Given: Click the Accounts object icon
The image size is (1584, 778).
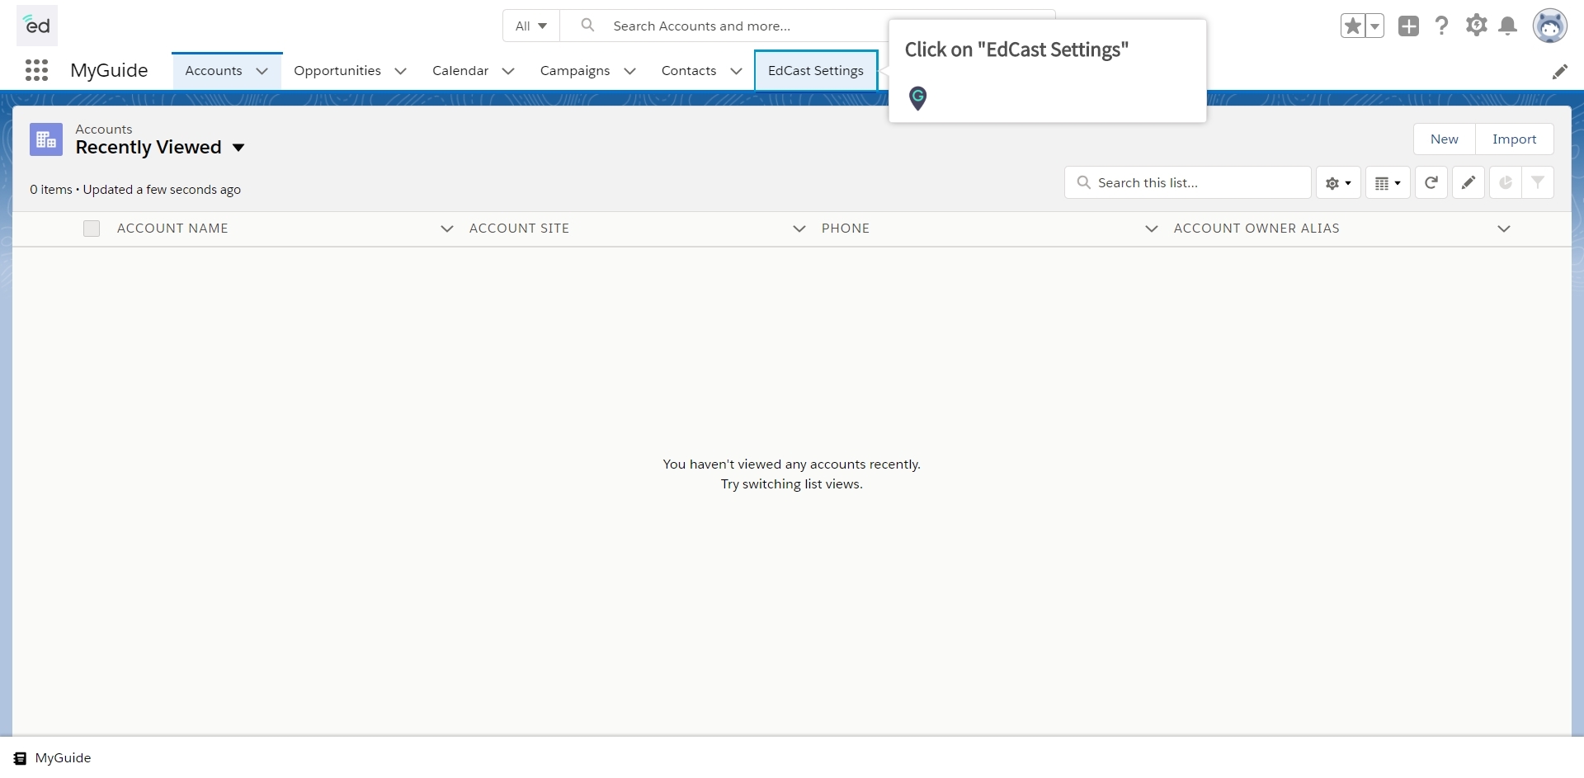Looking at the screenshot, I should click(46, 139).
